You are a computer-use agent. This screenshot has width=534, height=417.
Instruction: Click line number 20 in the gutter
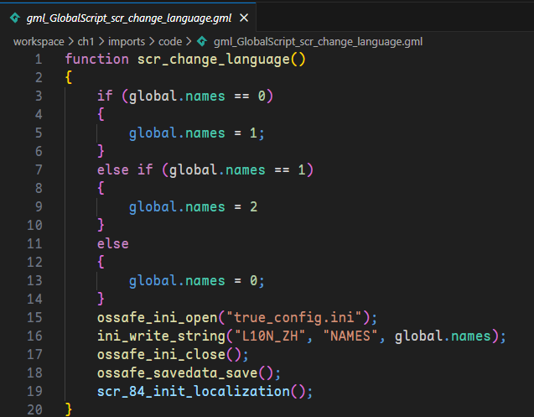pos(34,409)
